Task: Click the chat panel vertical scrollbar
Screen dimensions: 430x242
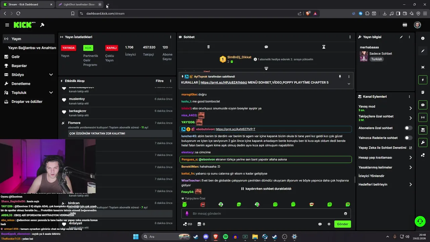Action: 354,180
